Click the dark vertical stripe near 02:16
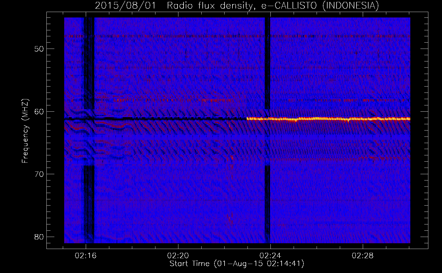442x273 pixels. pos(89,63)
